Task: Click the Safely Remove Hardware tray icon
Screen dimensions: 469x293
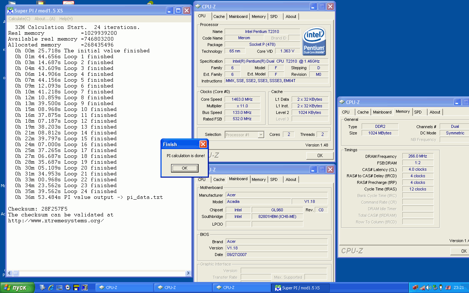Action: [435, 288]
